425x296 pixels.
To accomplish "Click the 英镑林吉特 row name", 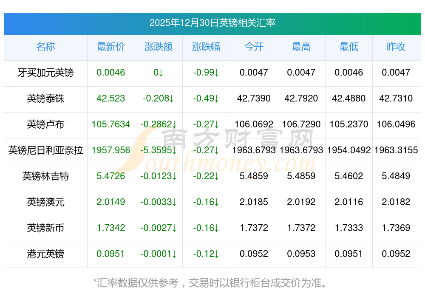I will (x=45, y=176).
